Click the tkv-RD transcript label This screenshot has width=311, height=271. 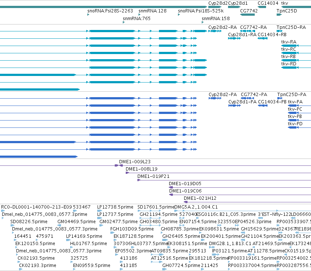289,64
